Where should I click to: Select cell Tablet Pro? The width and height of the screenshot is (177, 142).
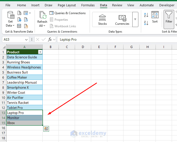pyautogui.click(x=24, y=108)
